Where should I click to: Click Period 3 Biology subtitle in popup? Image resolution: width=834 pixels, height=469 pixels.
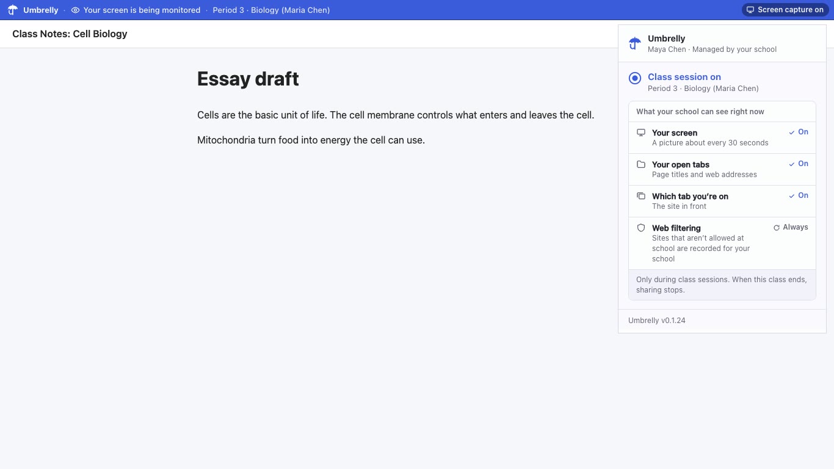[703, 89]
